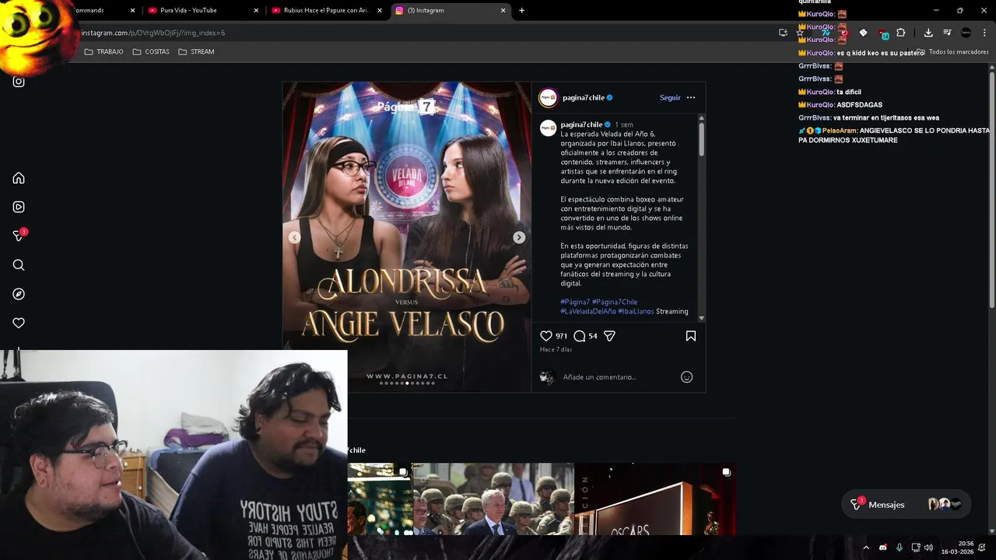Click pagina7chile avatar in post header

click(x=549, y=98)
